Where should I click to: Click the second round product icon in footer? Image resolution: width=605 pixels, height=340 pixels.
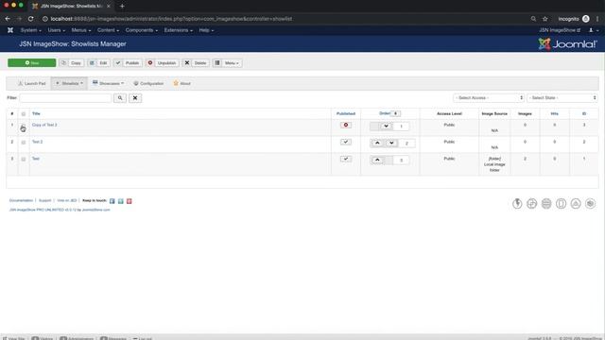pyautogui.click(x=531, y=204)
